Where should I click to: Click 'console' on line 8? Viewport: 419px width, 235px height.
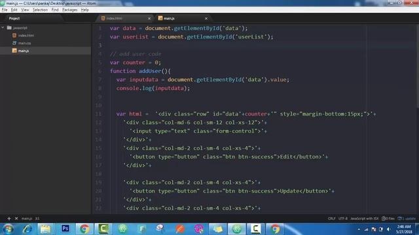(128, 88)
